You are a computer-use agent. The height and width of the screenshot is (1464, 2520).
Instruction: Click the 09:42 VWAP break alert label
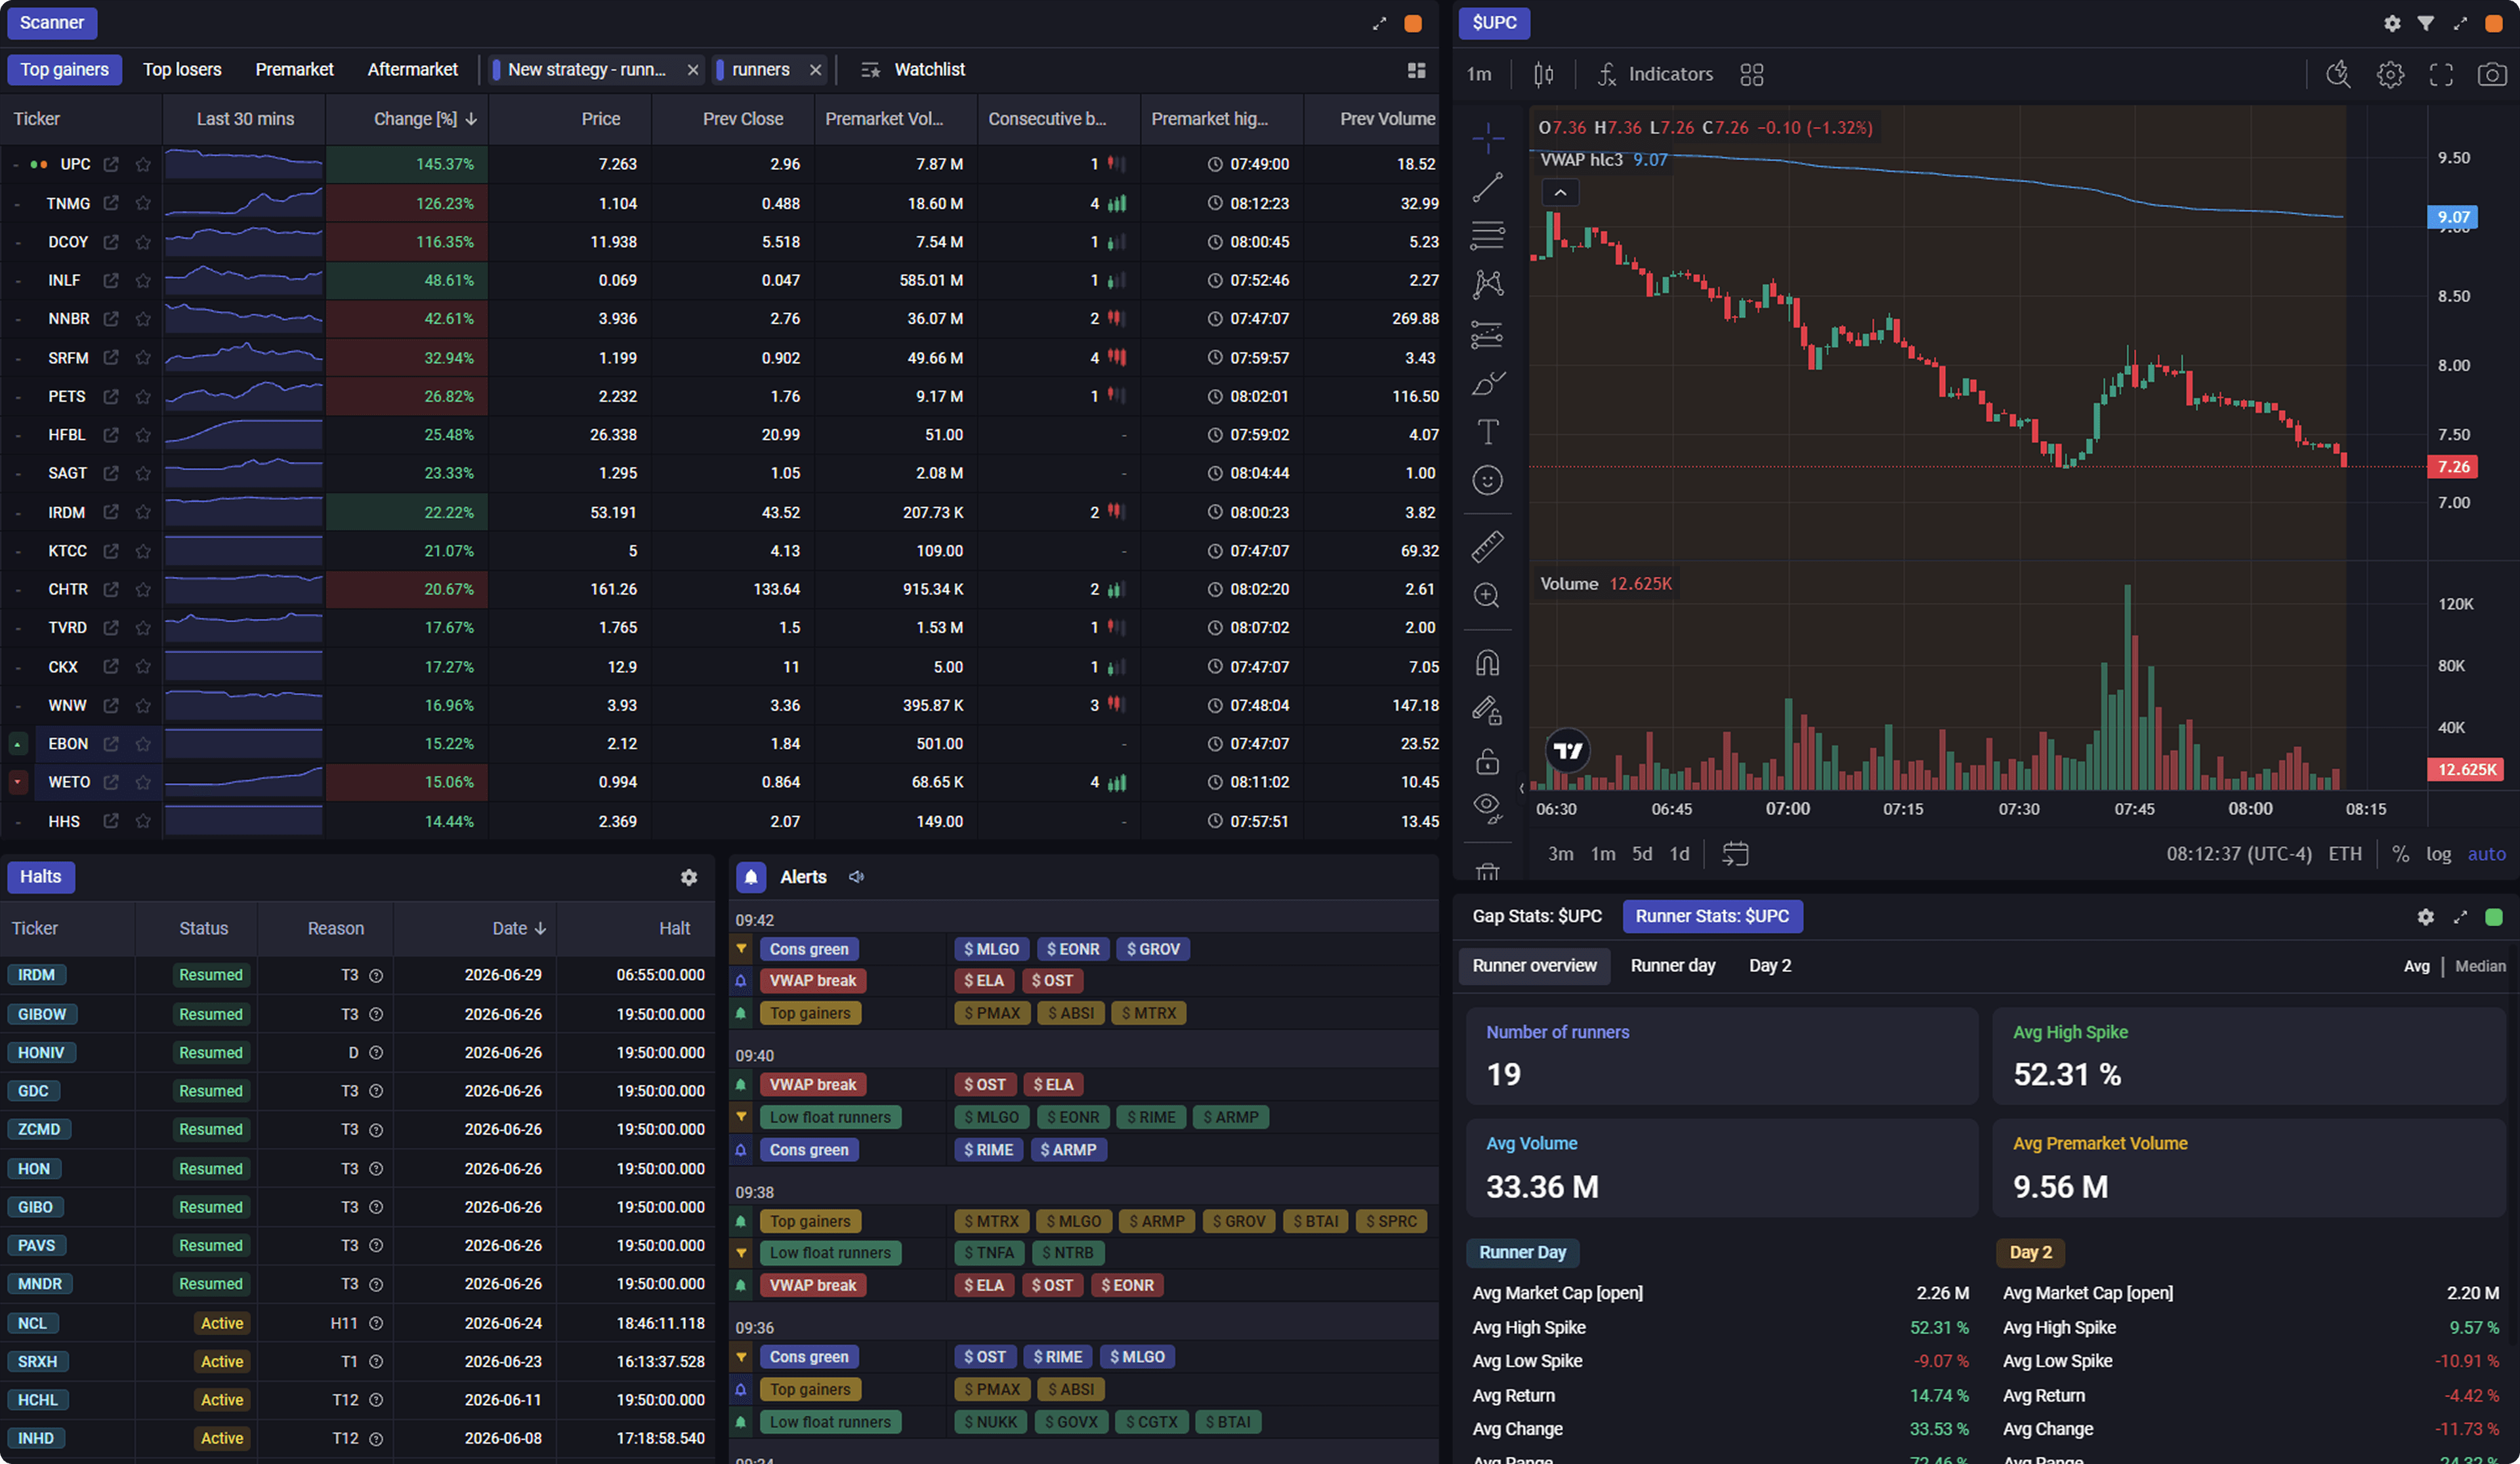click(x=812, y=981)
